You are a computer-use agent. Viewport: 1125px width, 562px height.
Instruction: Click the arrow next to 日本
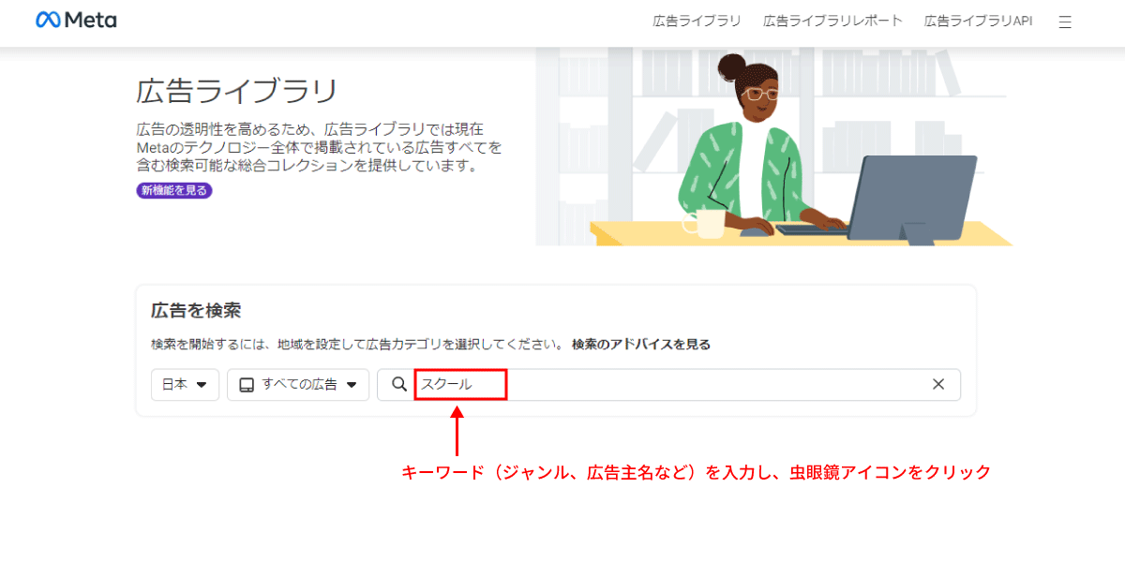coord(201,385)
